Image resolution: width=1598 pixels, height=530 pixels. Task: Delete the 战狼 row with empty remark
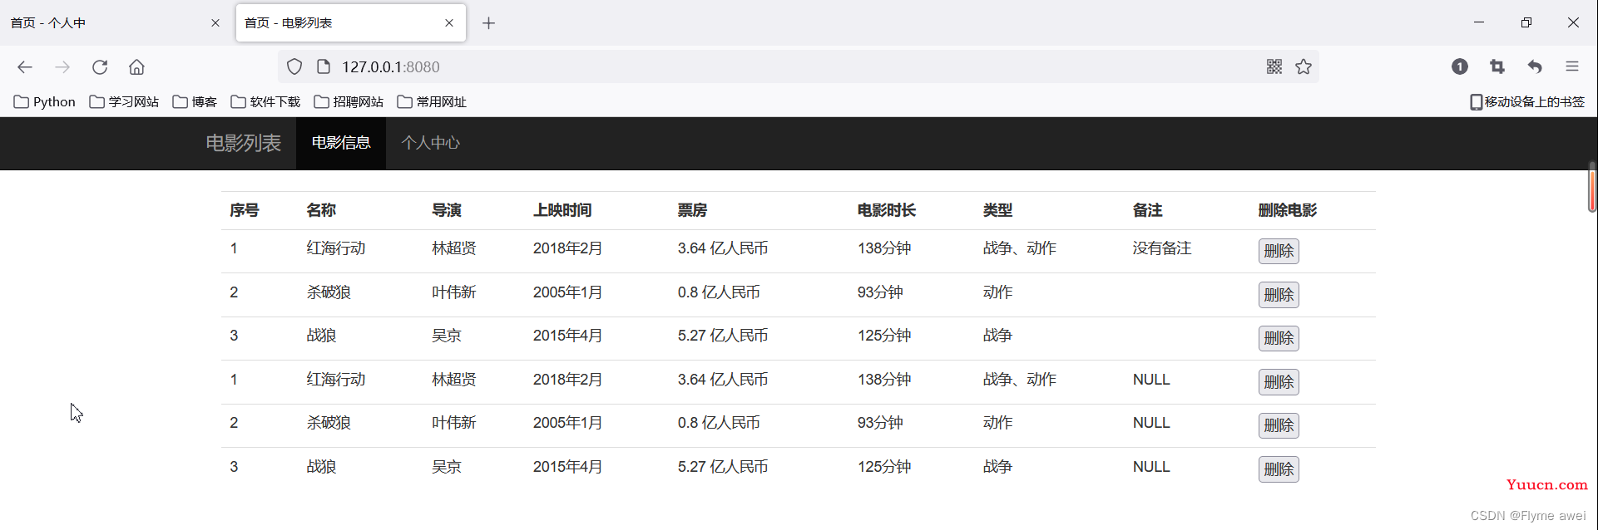click(x=1279, y=338)
